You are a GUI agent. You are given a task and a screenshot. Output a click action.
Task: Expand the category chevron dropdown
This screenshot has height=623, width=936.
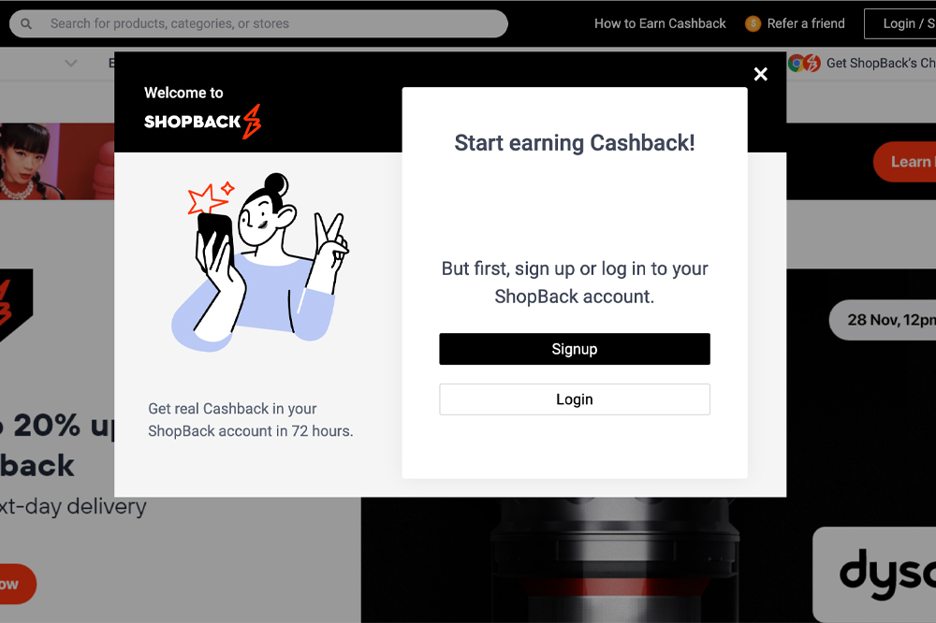pyautogui.click(x=70, y=64)
